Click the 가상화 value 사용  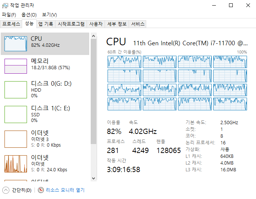coord(225,150)
